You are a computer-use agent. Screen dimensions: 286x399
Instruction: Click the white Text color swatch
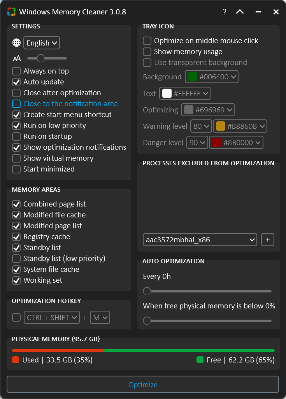click(x=167, y=93)
